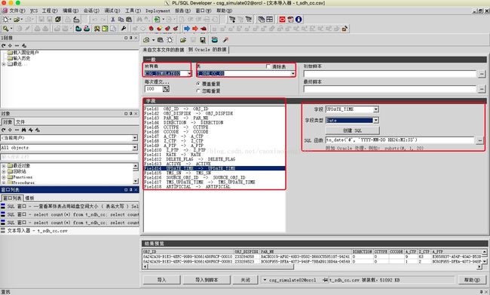Viewport: 490px width, 295px height.
Task: Click the refresh arrow icon in connections panel
Action: (4, 45)
